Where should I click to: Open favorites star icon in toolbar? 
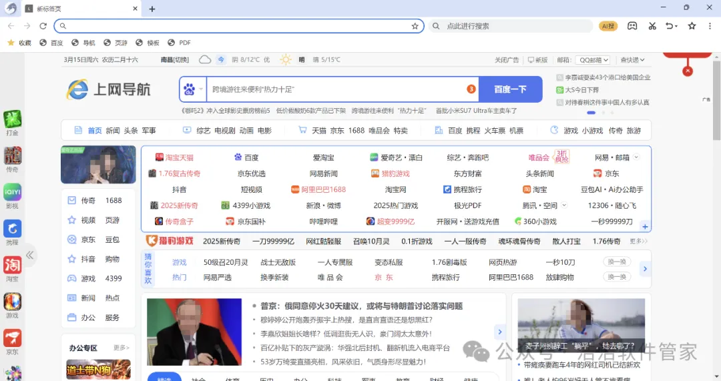(692, 26)
